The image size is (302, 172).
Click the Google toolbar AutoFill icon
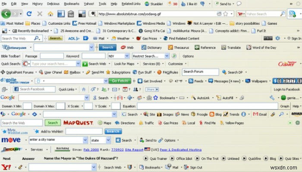coord(225,98)
